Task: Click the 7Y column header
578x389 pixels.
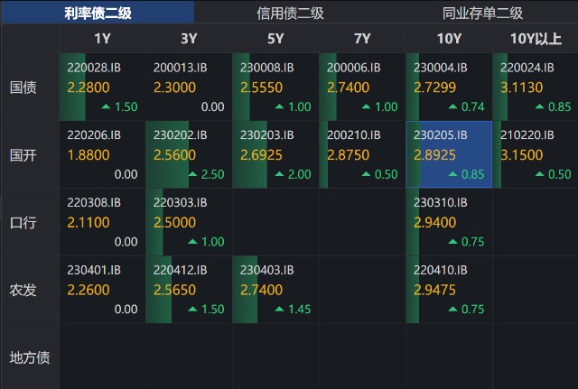Action: click(362, 39)
